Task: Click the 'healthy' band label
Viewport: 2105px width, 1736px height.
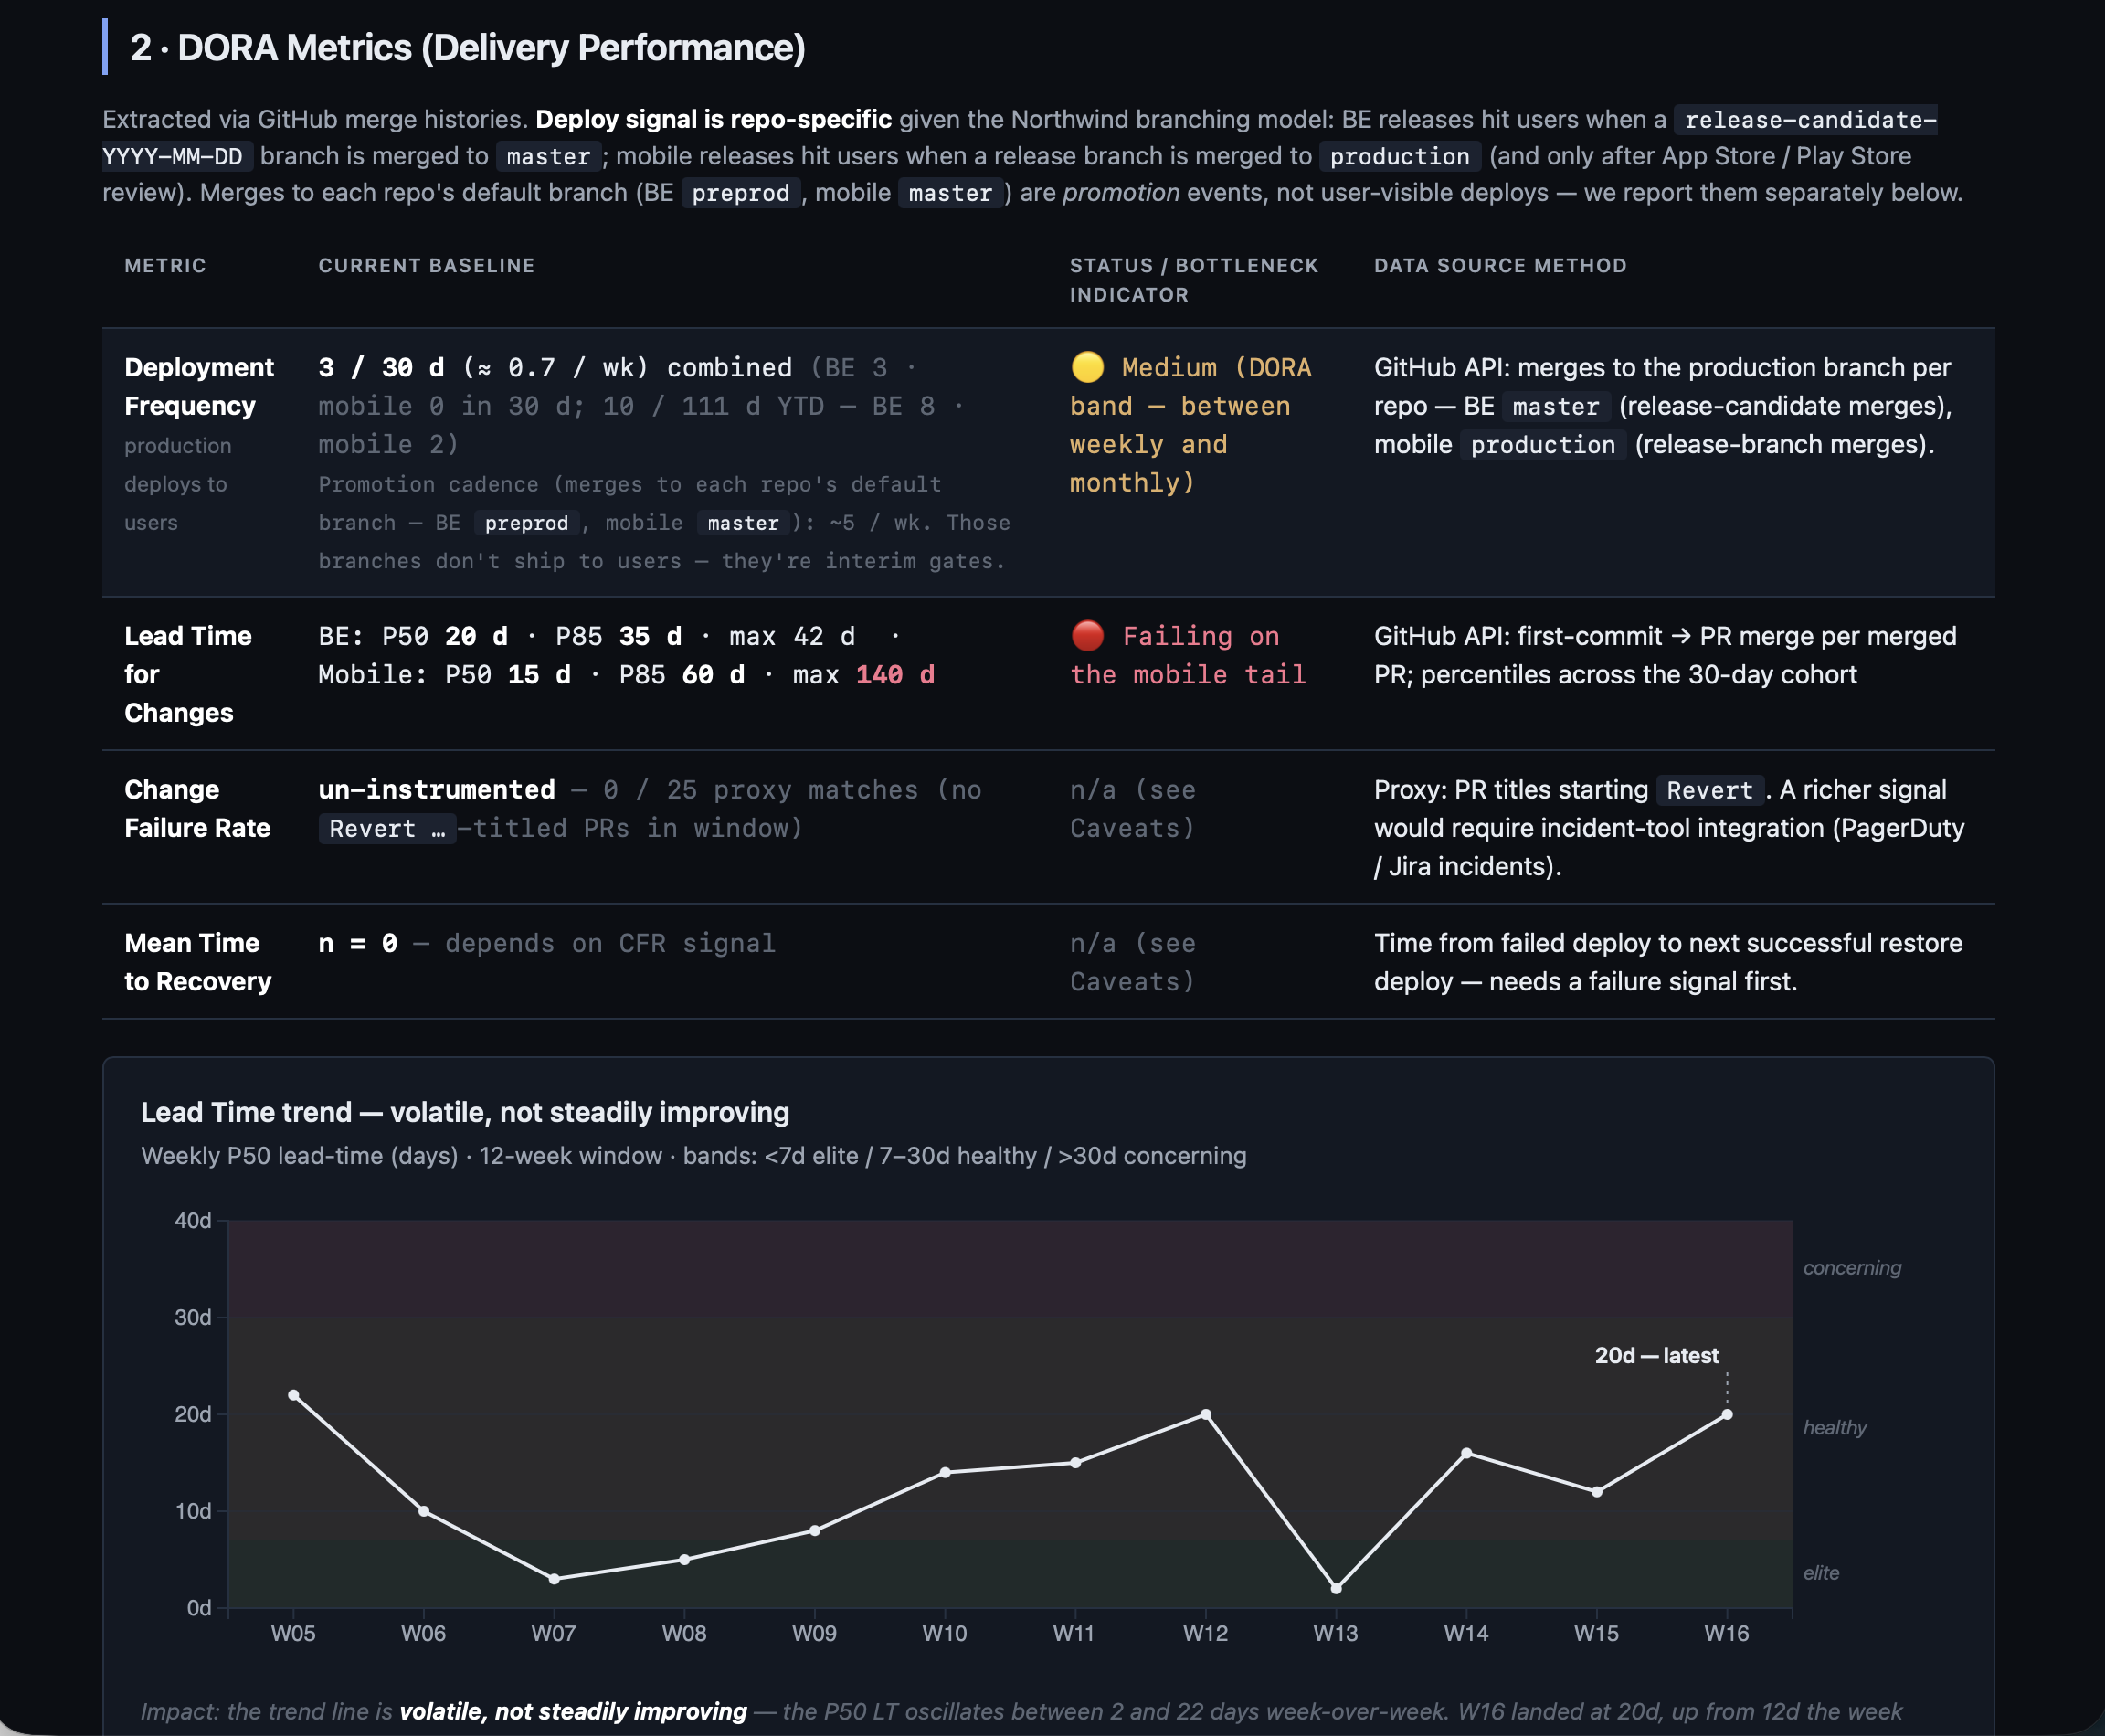Action: point(1835,1428)
